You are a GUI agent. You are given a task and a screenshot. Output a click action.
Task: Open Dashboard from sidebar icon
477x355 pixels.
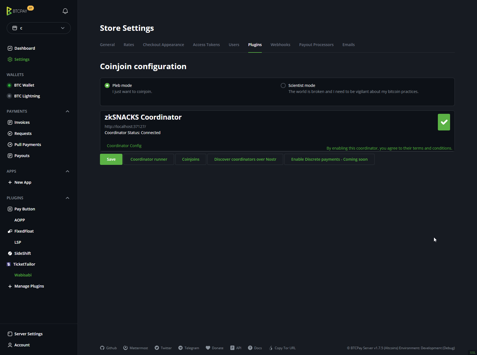10,48
